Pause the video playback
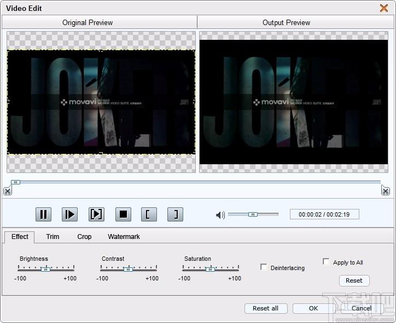This screenshot has width=396, height=323. pos(43,214)
